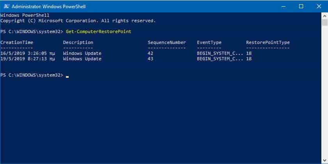Click the PowerShell icon in title bar
The width and height of the screenshot is (328, 164).
pos(6,6)
